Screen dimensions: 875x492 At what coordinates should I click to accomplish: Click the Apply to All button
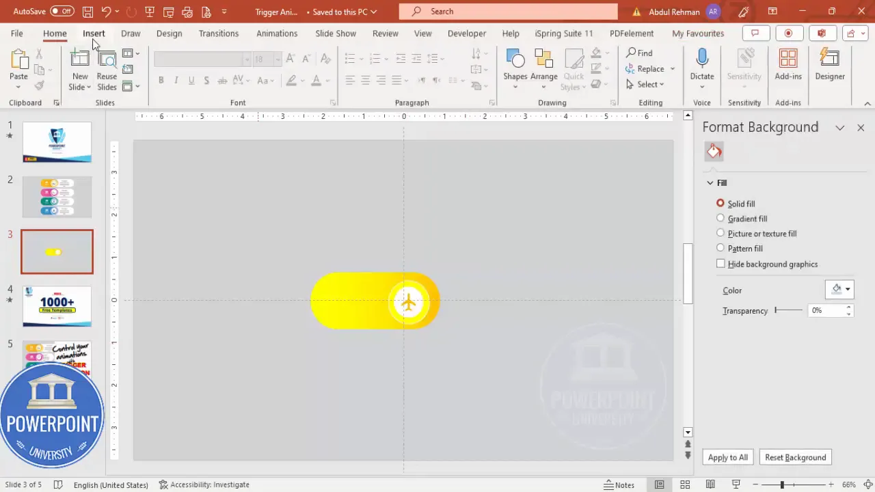click(728, 458)
